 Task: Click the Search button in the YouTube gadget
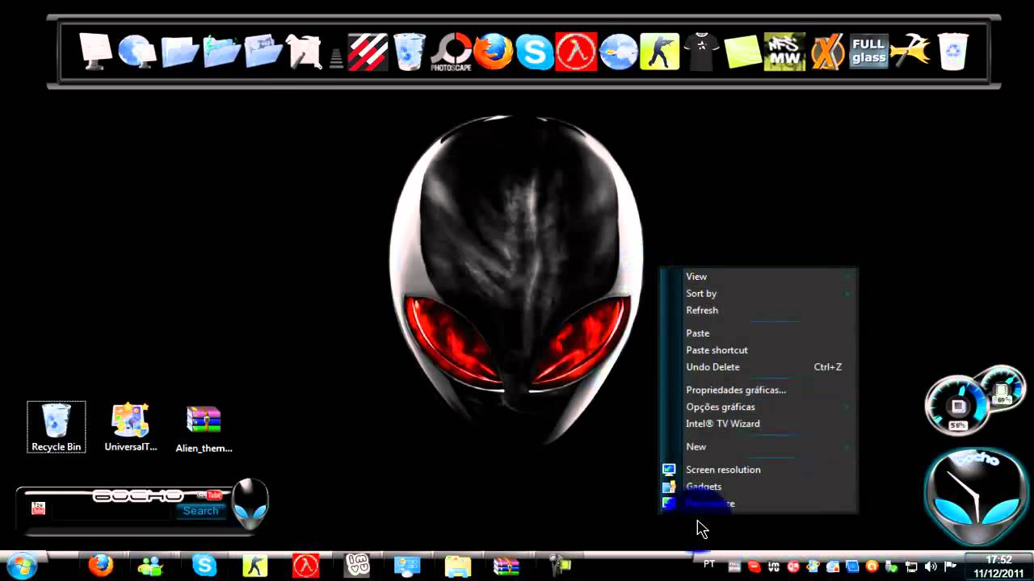click(x=200, y=511)
